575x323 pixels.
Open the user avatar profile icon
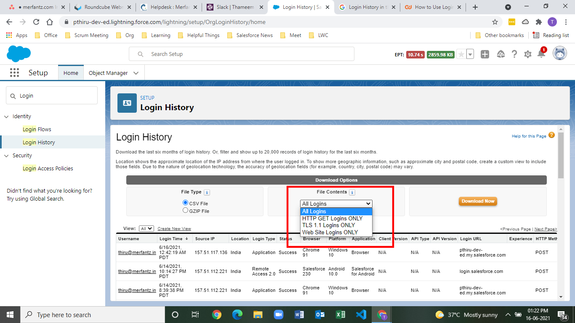[x=560, y=53]
